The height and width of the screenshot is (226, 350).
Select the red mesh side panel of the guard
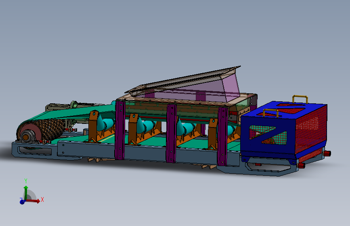pos(311,131)
